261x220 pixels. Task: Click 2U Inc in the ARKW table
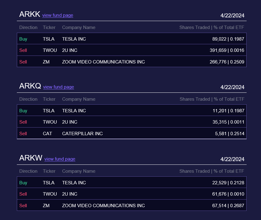tap(70, 194)
